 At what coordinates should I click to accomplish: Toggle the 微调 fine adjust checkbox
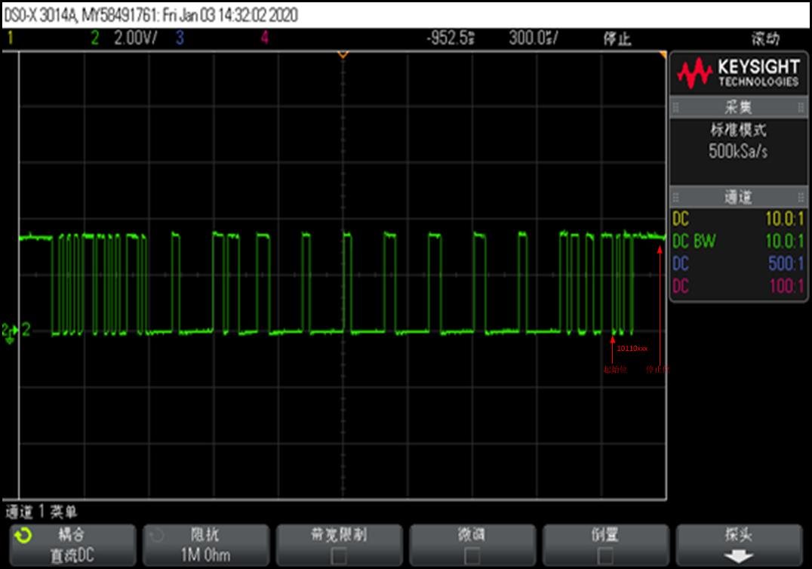click(x=472, y=557)
